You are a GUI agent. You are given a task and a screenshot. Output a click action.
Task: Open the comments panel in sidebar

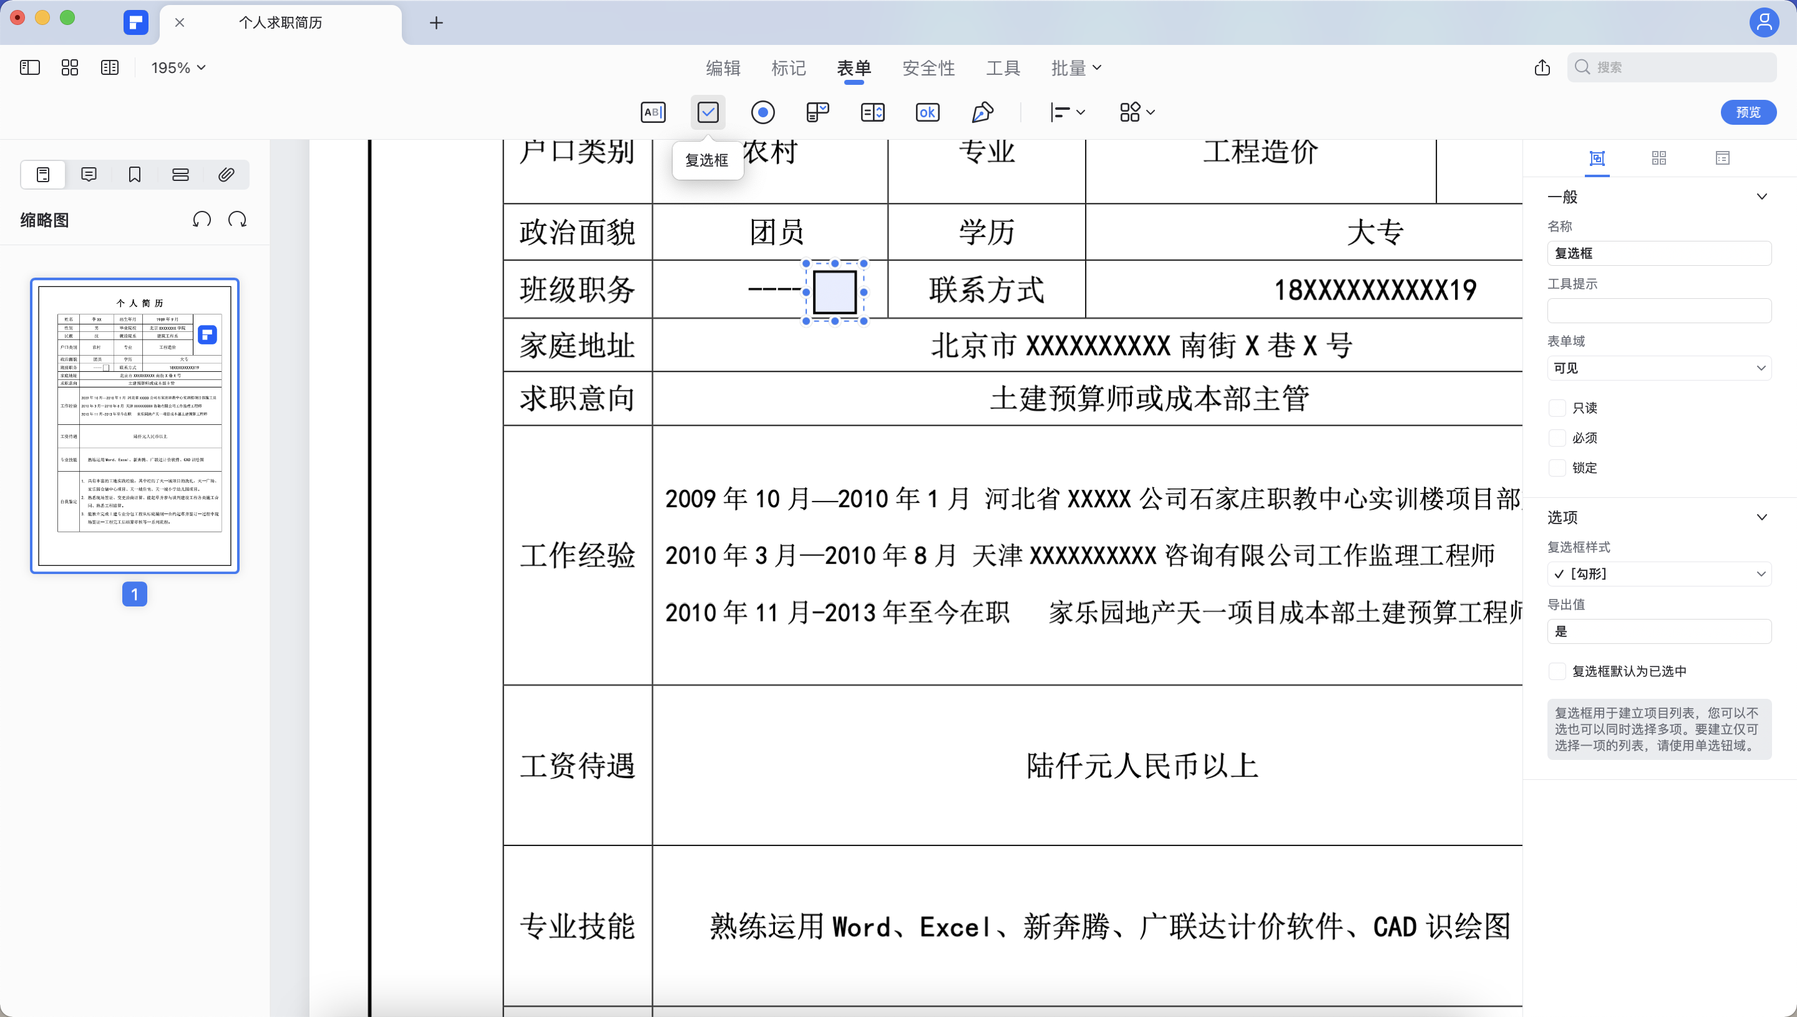[89, 175]
